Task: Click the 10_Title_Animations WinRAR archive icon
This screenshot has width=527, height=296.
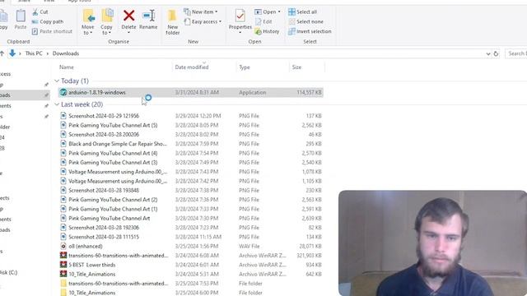Action: click(63, 274)
